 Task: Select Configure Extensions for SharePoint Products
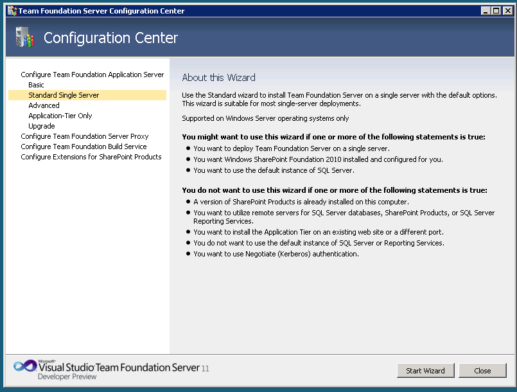91,157
